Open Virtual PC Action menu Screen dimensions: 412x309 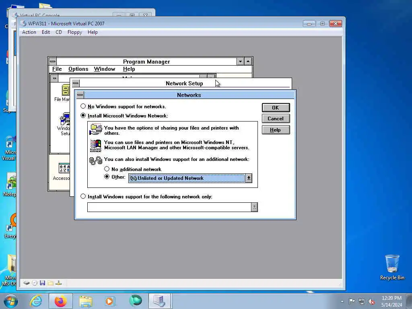[x=29, y=32]
